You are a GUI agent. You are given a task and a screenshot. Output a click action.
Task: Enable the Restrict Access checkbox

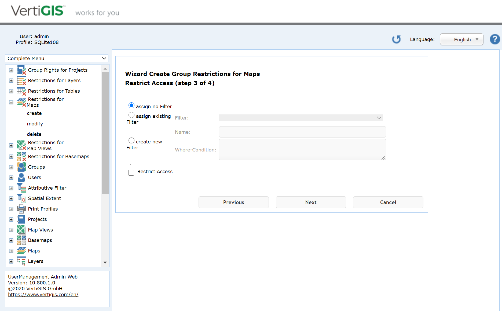point(131,172)
